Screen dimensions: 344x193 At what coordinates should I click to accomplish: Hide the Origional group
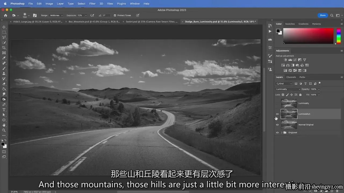(277, 132)
